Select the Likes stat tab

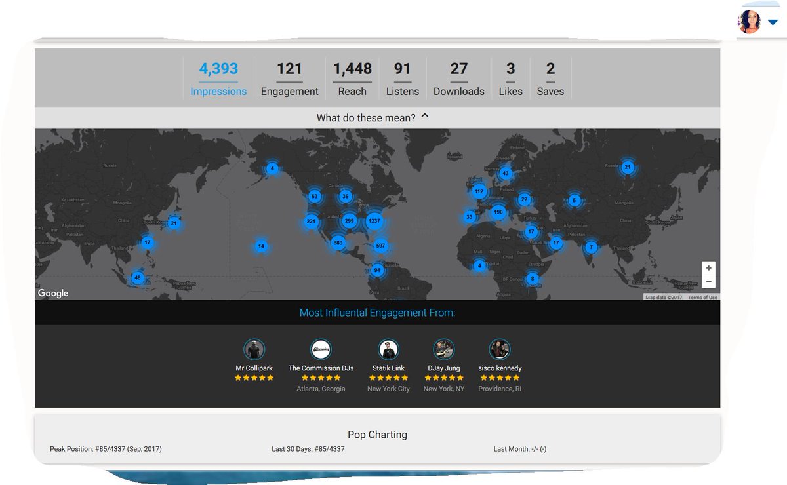(511, 78)
